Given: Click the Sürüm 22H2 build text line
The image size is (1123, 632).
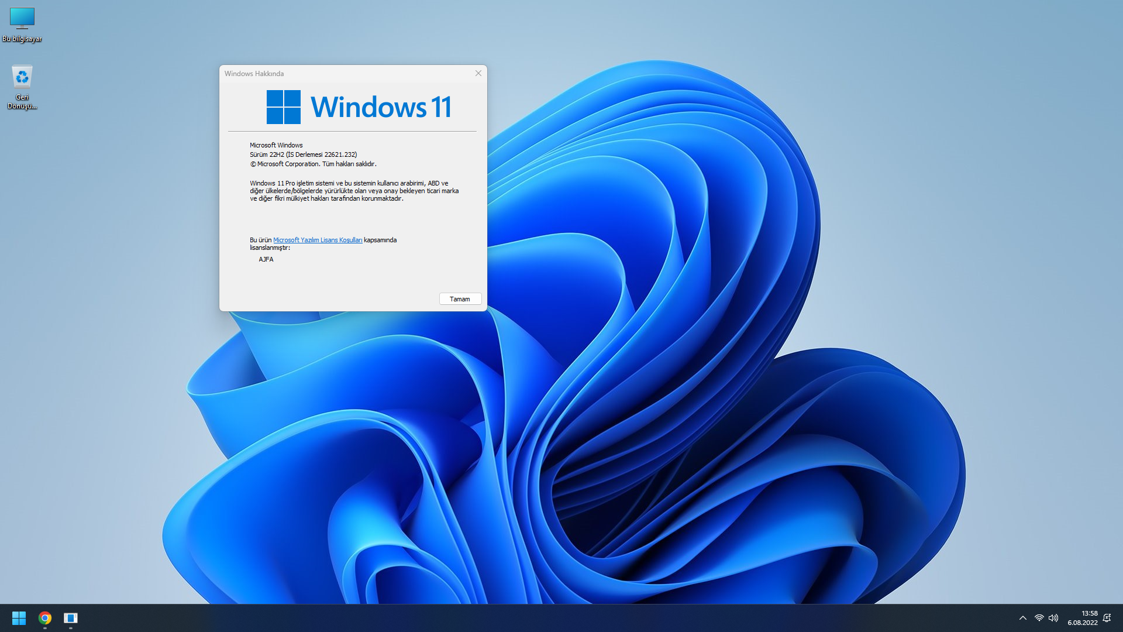Looking at the screenshot, I should tap(303, 154).
